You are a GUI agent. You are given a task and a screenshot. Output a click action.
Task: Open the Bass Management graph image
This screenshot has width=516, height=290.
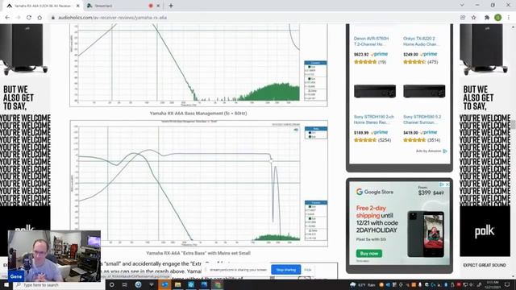click(x=198, y=65)
